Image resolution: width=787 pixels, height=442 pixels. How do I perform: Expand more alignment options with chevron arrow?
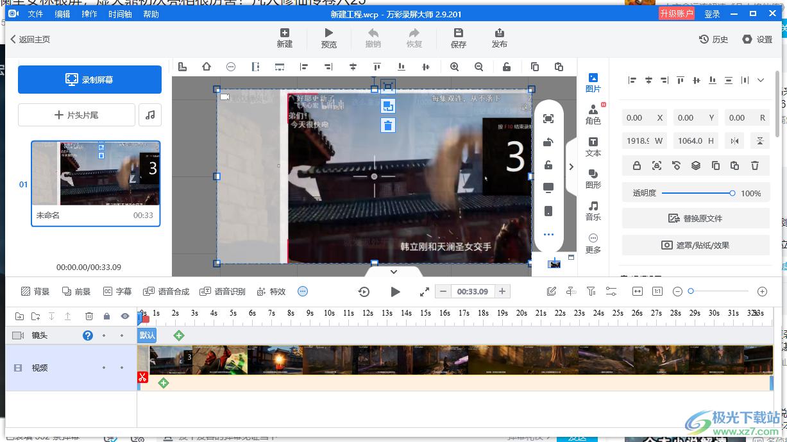(761, 80)
